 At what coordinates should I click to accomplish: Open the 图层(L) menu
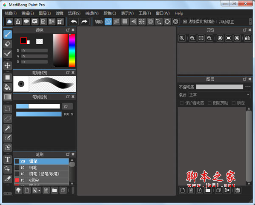pyautogui.click(x=45, y=13)
